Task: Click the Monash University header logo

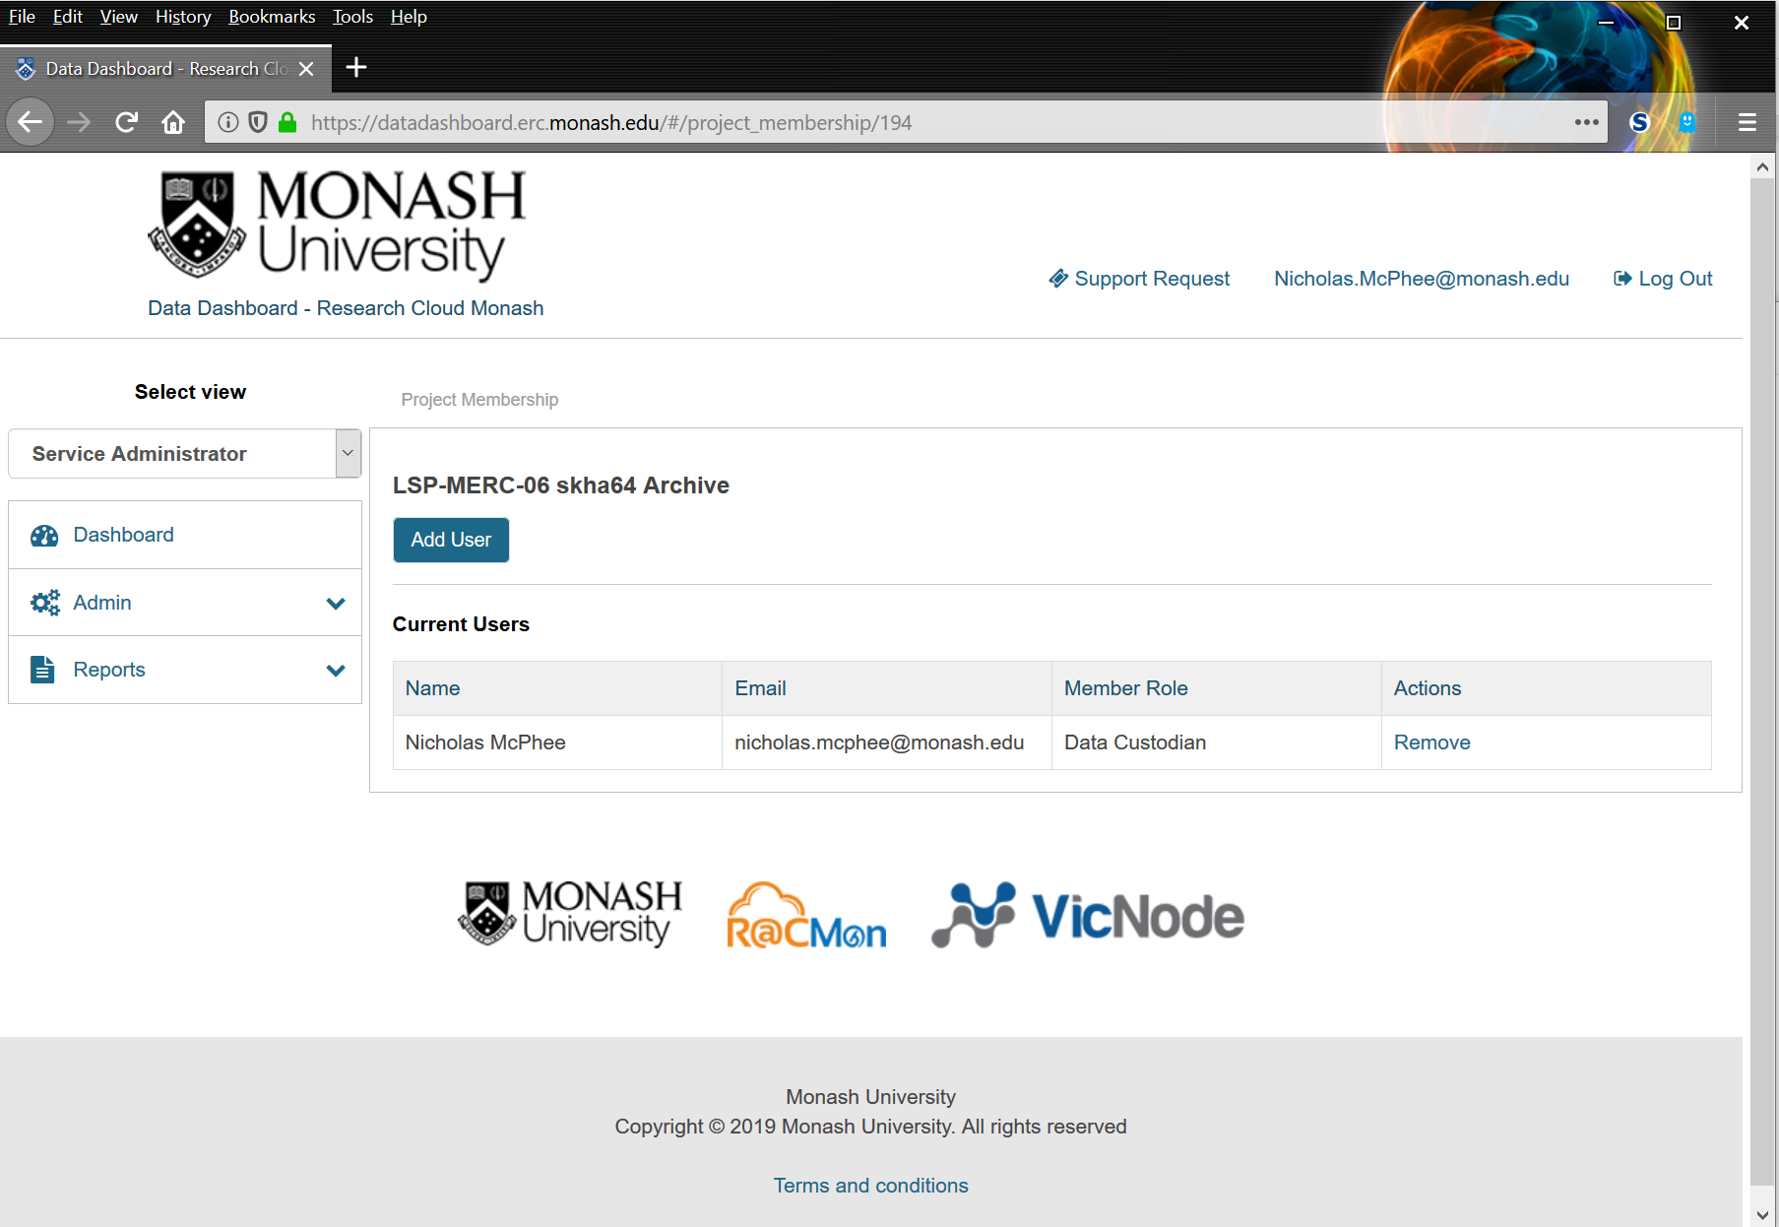Action: (338, 225)
